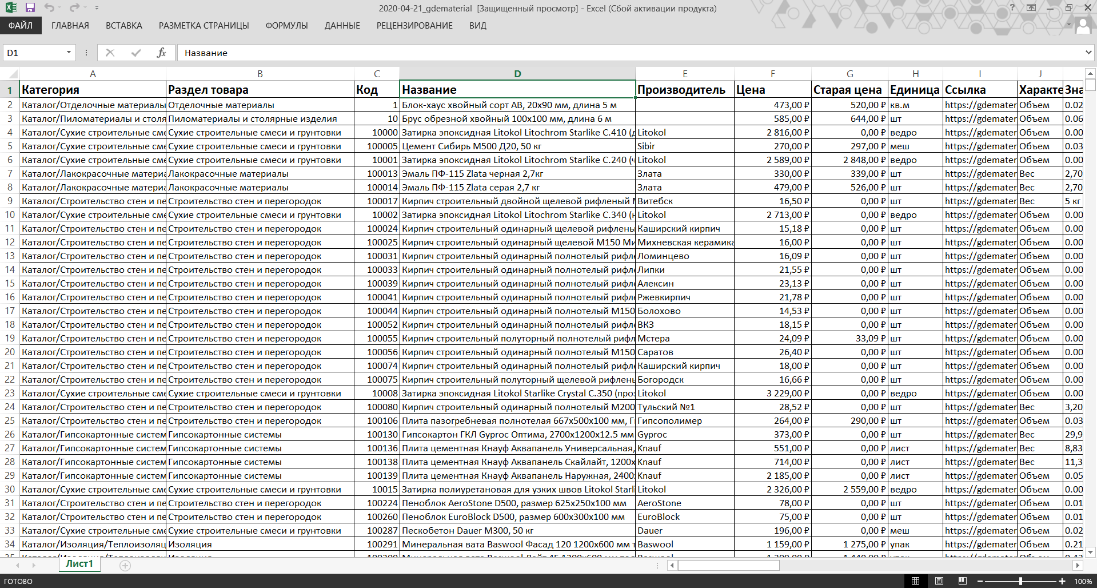Switch to Page Layout view icon
Viewport: 1097px width, 588px height.
tap(939, 581)
